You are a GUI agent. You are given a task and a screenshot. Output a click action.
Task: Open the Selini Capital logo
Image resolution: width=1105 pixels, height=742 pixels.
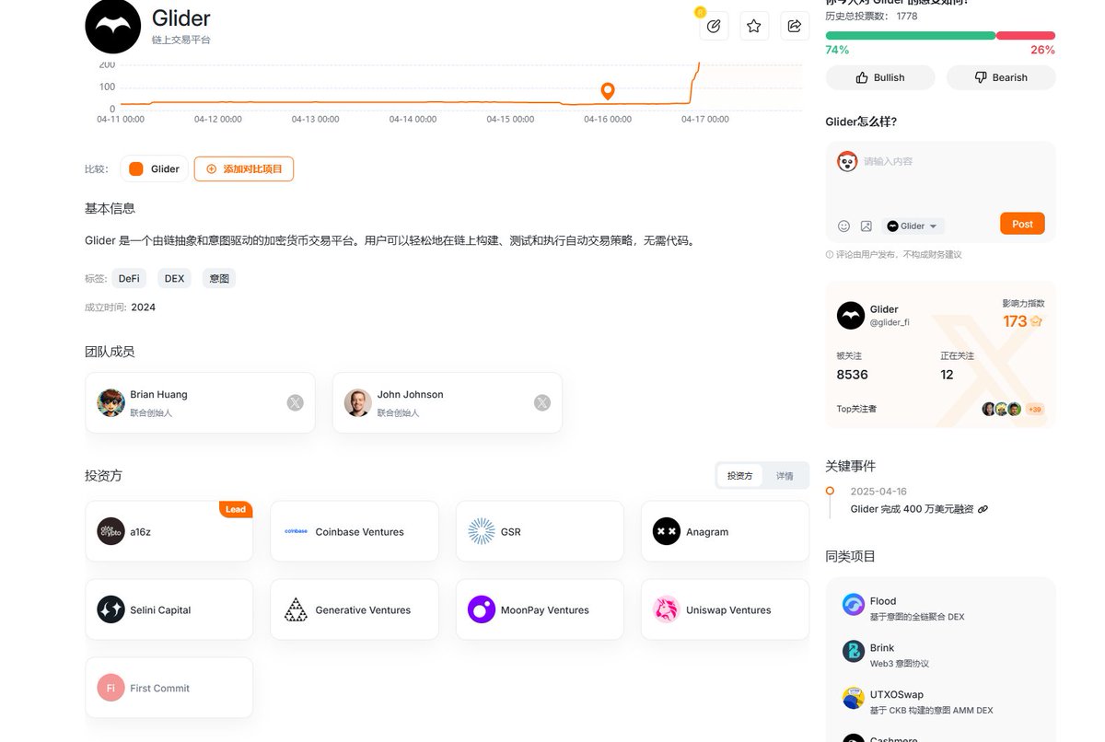(x=110, y=609)
